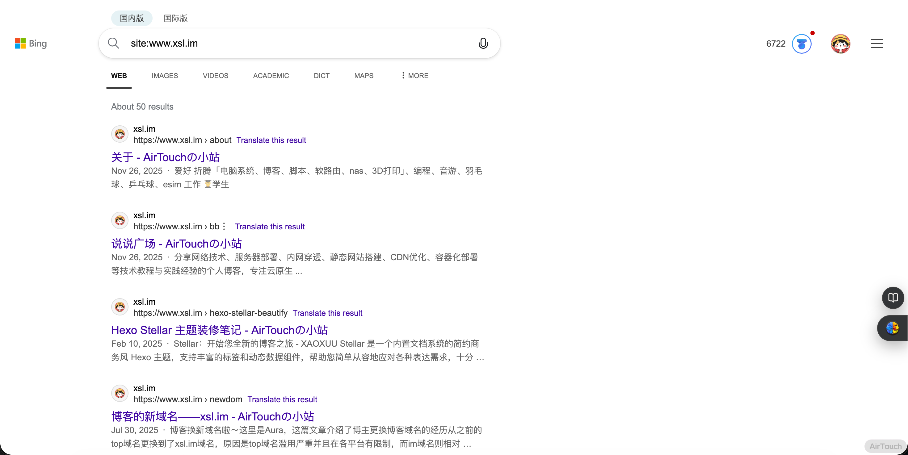Screen dimensions: 908x455
Task: Switch to the ACADEMIC tab
Action: [x=271, y=76]
